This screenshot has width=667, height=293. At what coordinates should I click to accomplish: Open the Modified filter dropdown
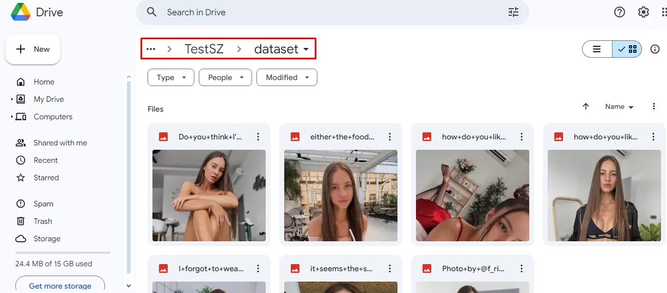(x=287, y=77)
